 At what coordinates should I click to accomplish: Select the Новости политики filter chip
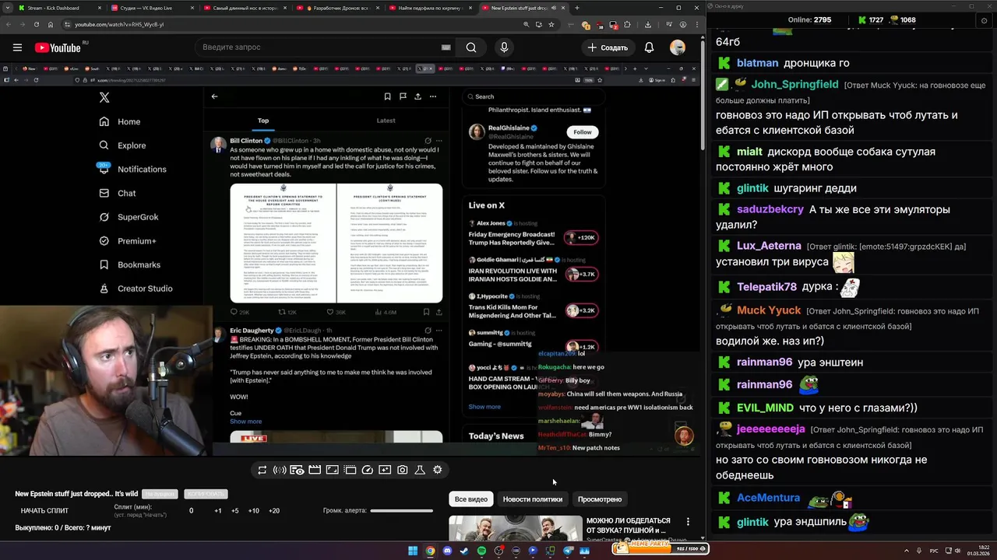pyautogui.click(x=533, y=499)
